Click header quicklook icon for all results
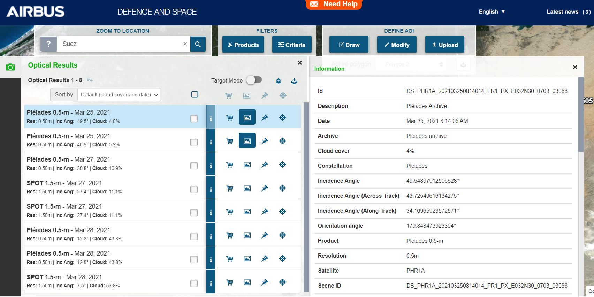 coord(247,95)
